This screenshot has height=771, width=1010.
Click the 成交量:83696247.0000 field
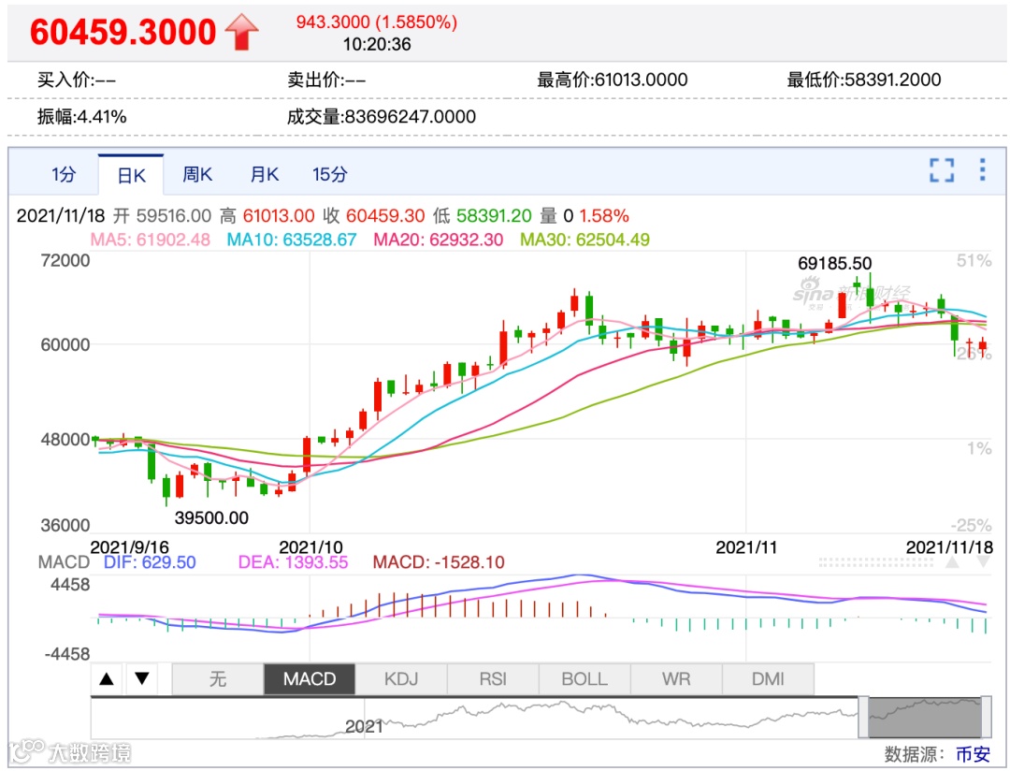(x=382, y=117)
